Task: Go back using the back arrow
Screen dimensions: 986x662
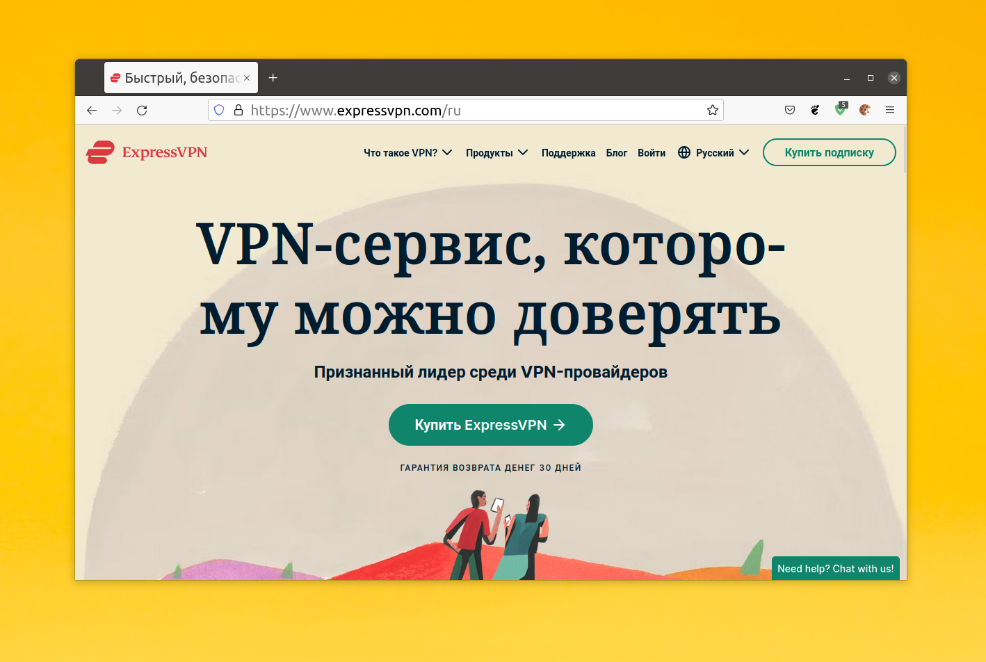Action: coord(92,111)
